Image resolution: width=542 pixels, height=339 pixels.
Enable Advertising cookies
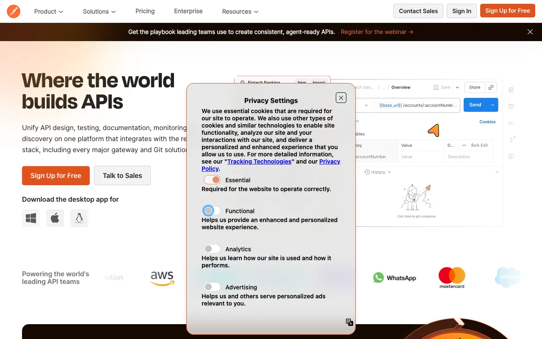click(212, 287)
